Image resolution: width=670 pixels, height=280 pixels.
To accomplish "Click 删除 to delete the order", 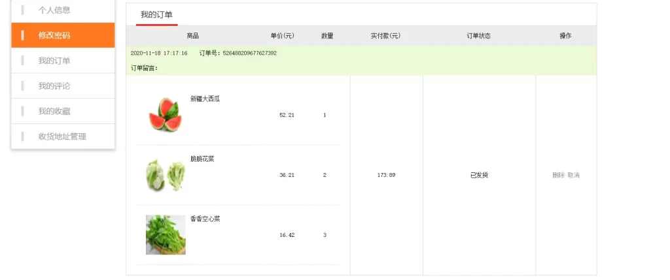I will [x=558, y=176].
